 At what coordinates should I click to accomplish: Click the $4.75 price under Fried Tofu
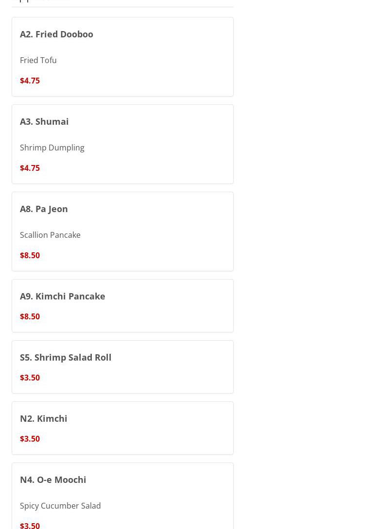(x=30, y=81)
